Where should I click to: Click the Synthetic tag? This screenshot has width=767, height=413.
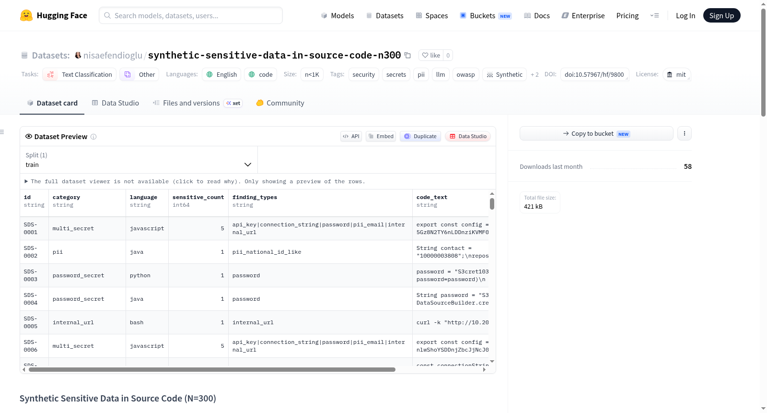coord(504,74)
